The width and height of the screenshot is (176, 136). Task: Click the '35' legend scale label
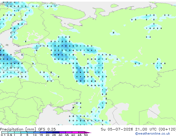coord(67,135)
